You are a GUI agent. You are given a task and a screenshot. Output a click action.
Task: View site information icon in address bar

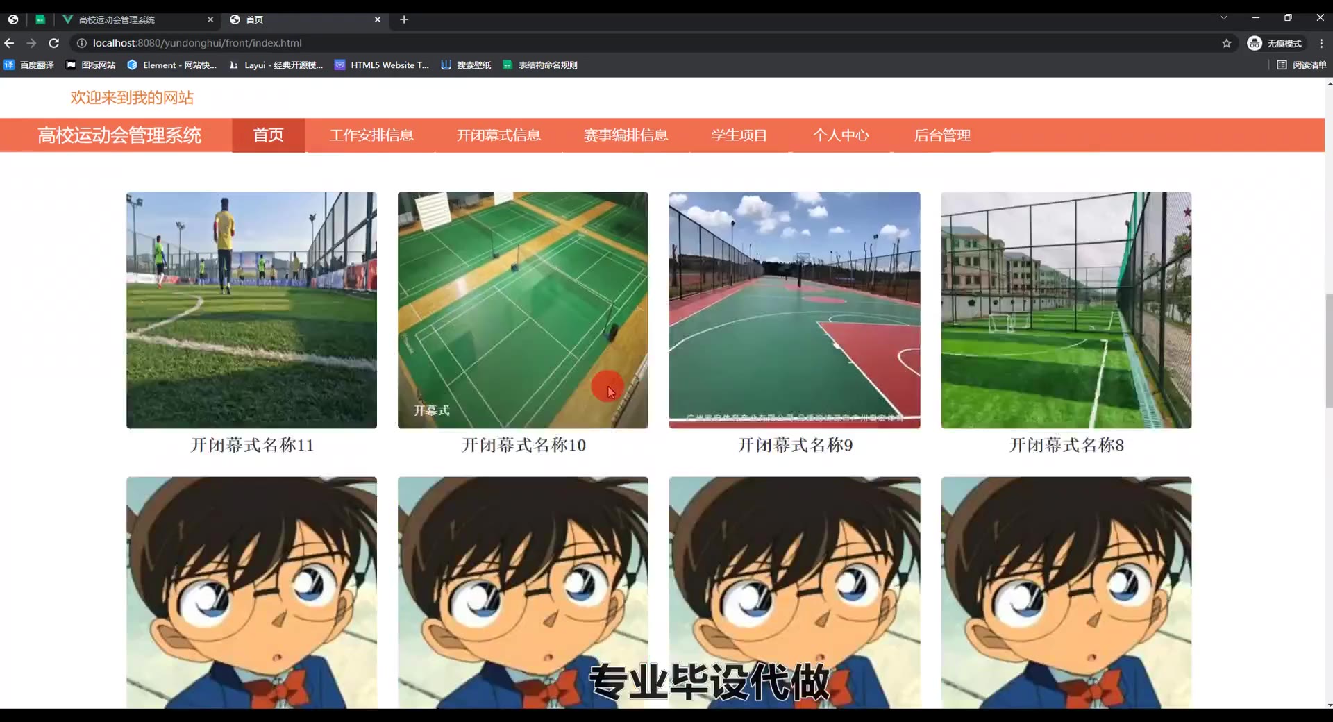[81, 43]
